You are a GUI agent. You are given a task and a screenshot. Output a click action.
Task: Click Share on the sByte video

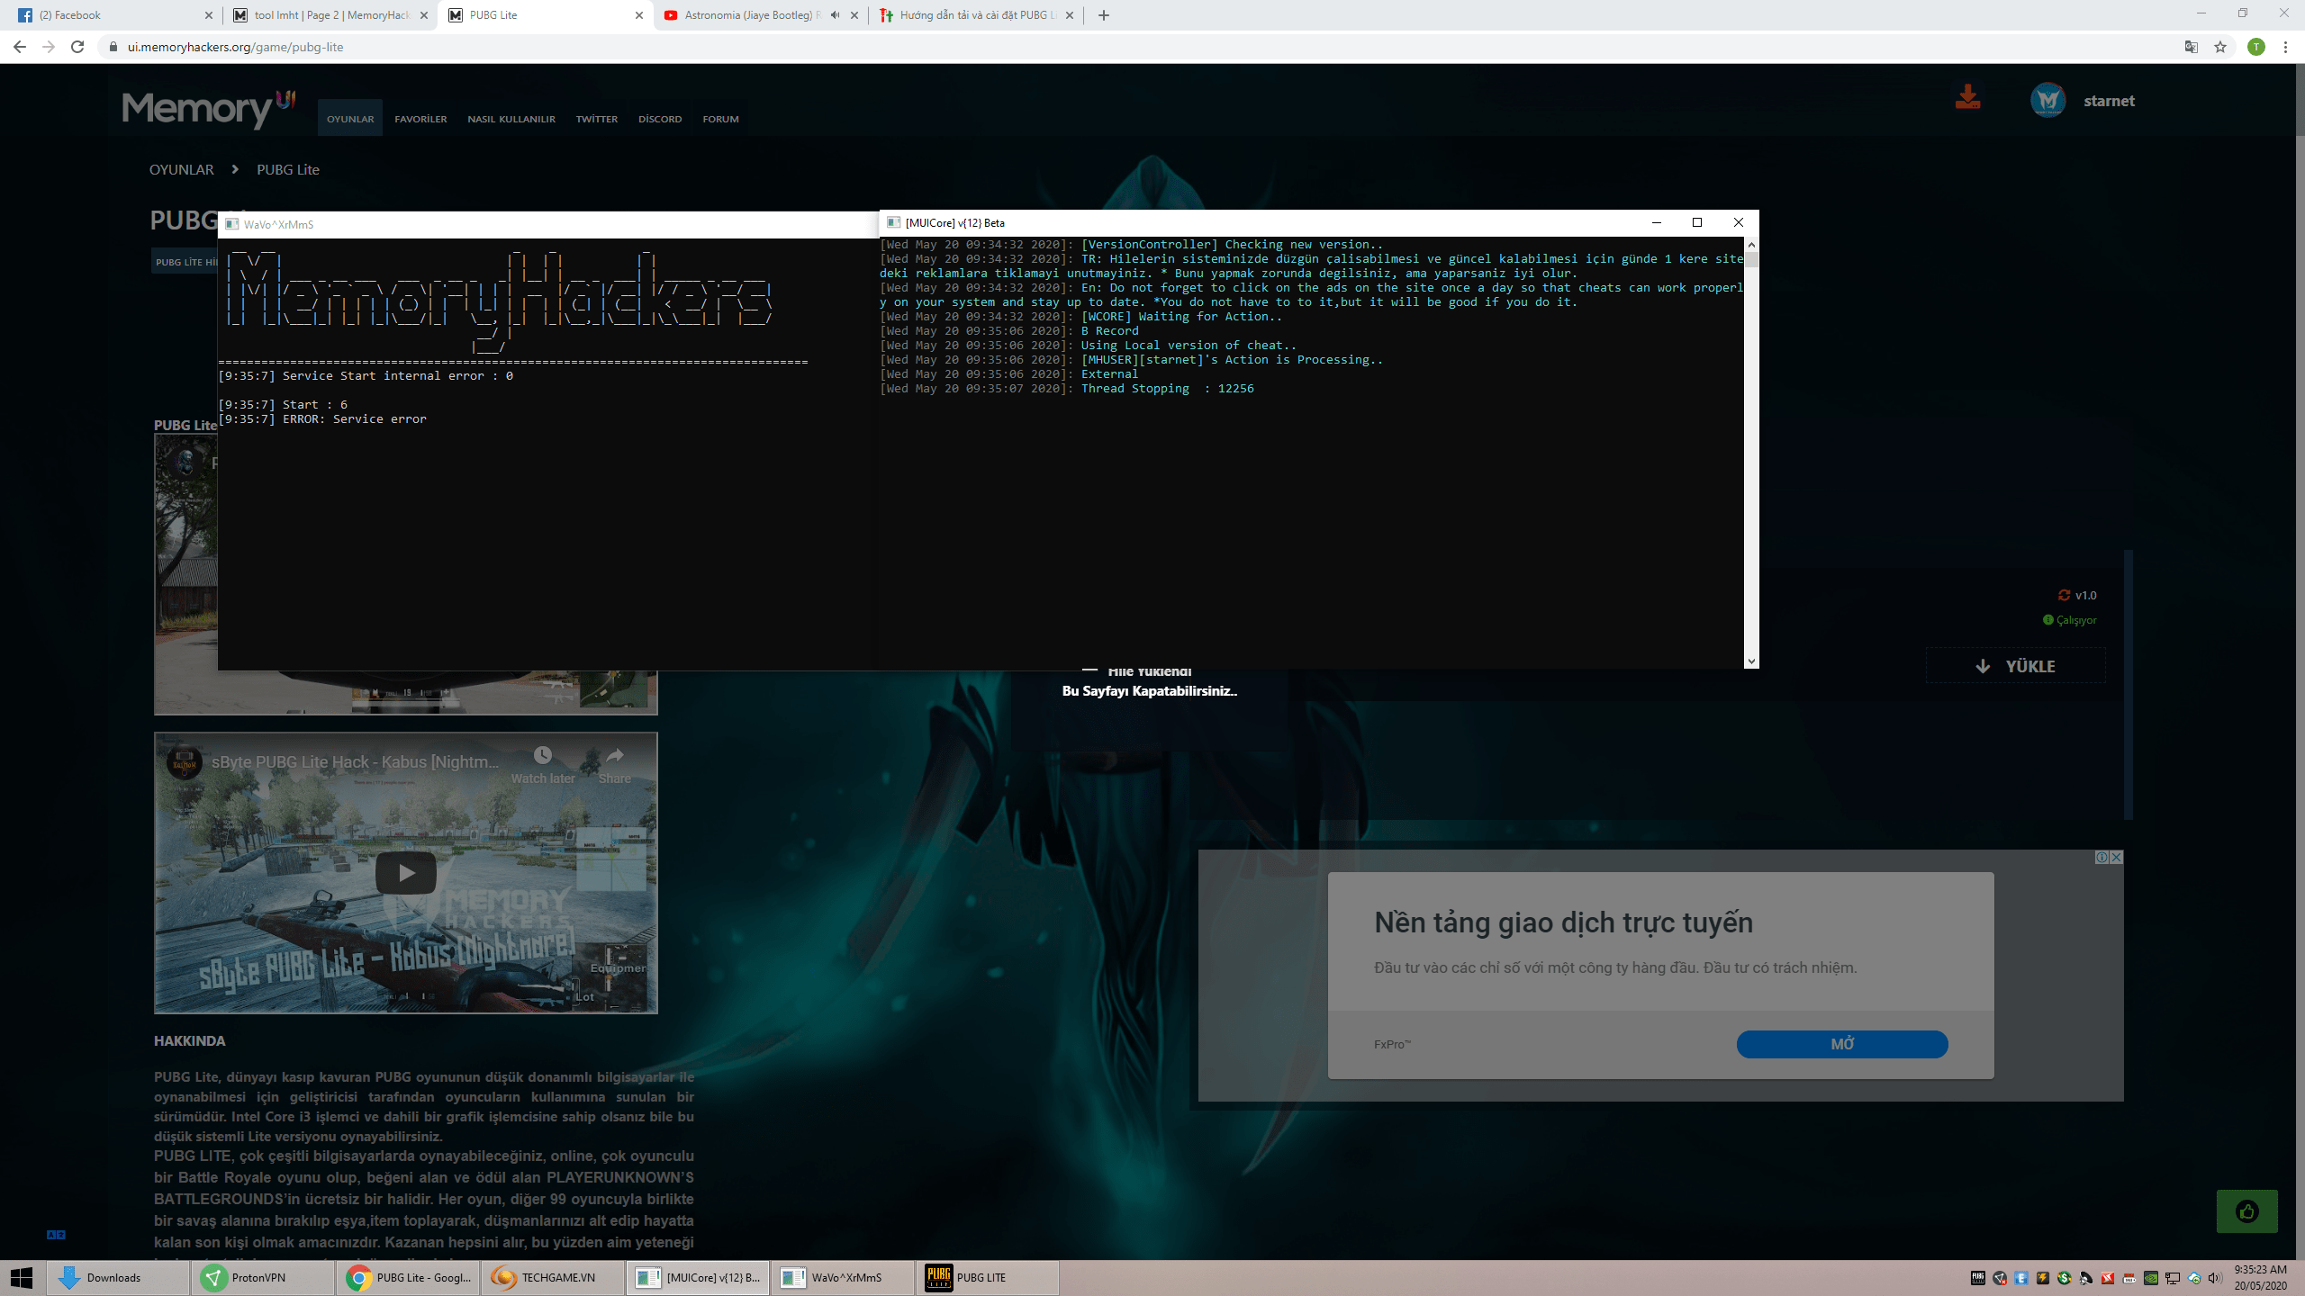615,765
